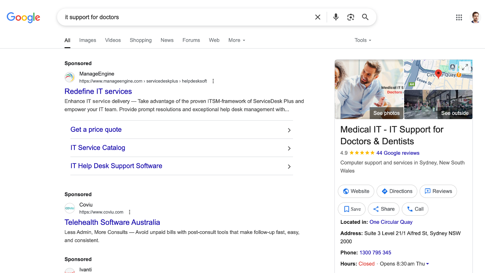The image size is (485, 273).
Task: Clear the search box with X icon
Action: 318,17
